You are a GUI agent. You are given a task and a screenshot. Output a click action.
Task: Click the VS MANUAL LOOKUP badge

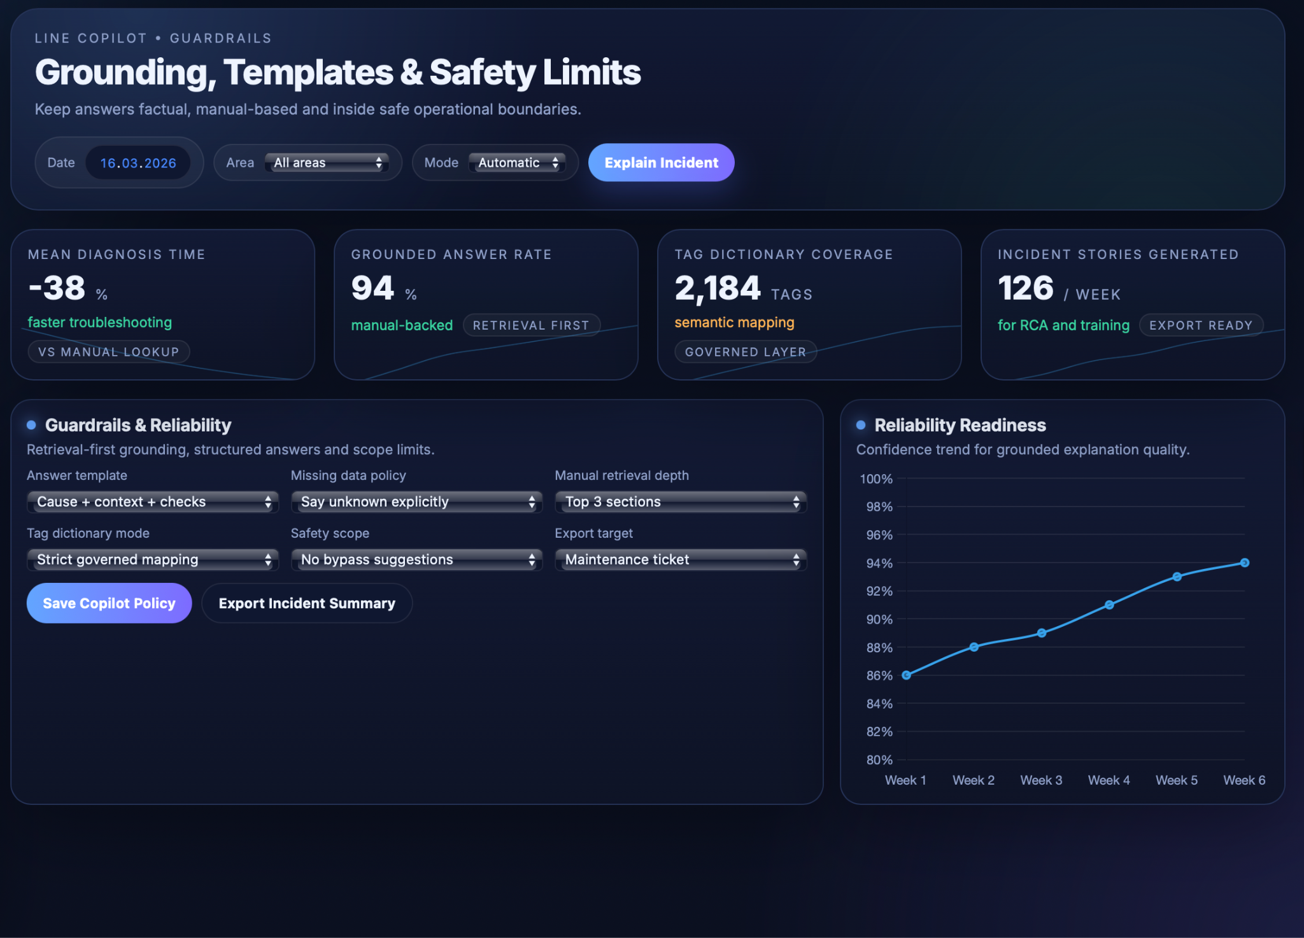[x=109, y=352]
